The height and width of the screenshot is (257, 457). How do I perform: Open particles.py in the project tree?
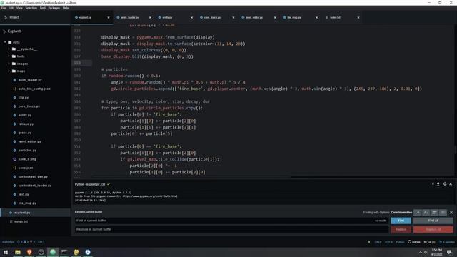pyautogui.click(x=27, y=151)
